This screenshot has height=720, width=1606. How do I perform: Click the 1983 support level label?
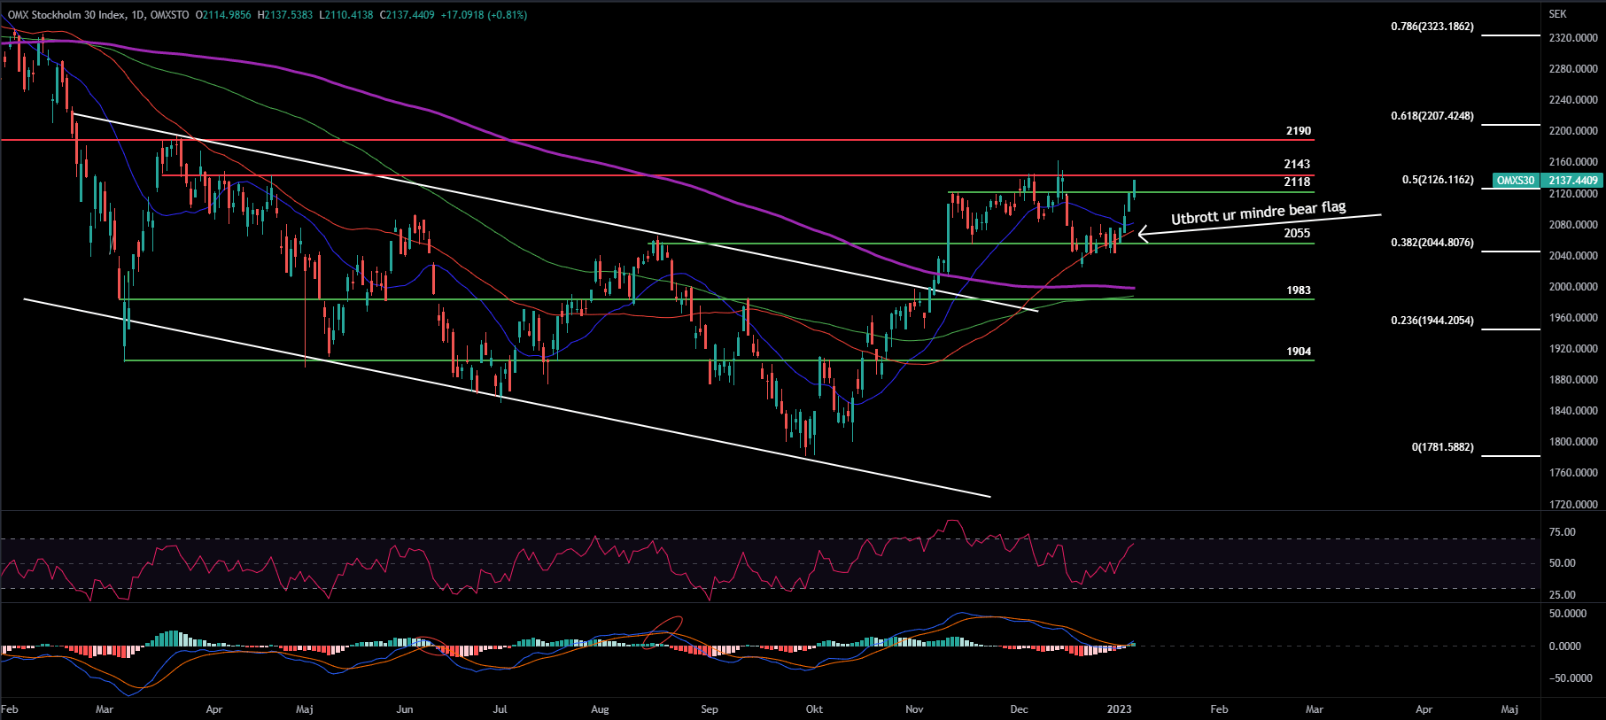pos(1298,290)
